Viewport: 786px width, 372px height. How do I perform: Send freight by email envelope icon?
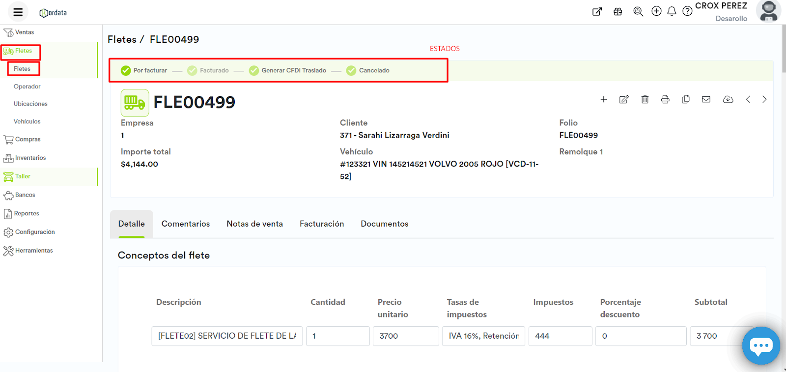tap(706, 100)
